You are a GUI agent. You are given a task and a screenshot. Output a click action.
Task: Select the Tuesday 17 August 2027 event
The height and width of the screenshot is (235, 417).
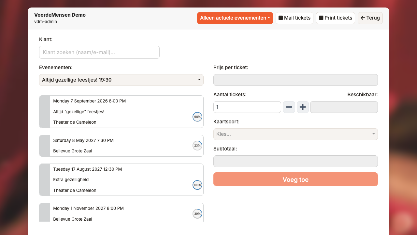click(121, 180)
